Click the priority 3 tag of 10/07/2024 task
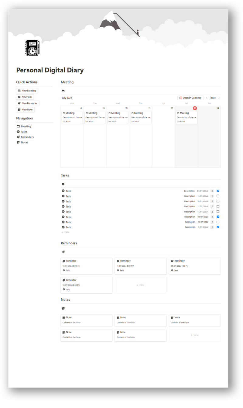Image resolution: width=243 pixels, height=408 pixels. pos(212,201)
